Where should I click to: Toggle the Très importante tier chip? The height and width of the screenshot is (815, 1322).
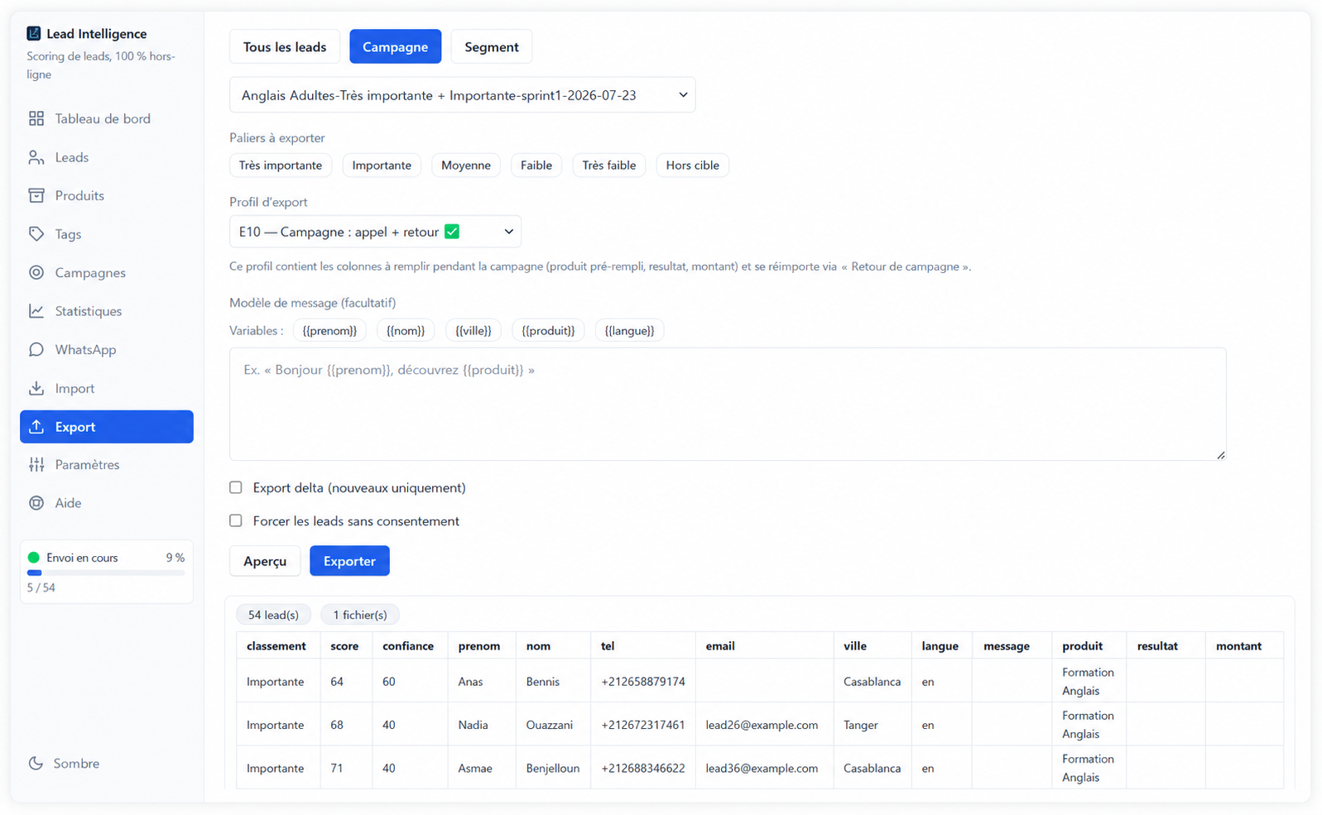click(281, 165)
